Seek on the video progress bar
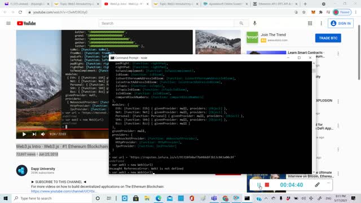Image resolution: width=361 pixels, height=203 pixels. [62, 129]
